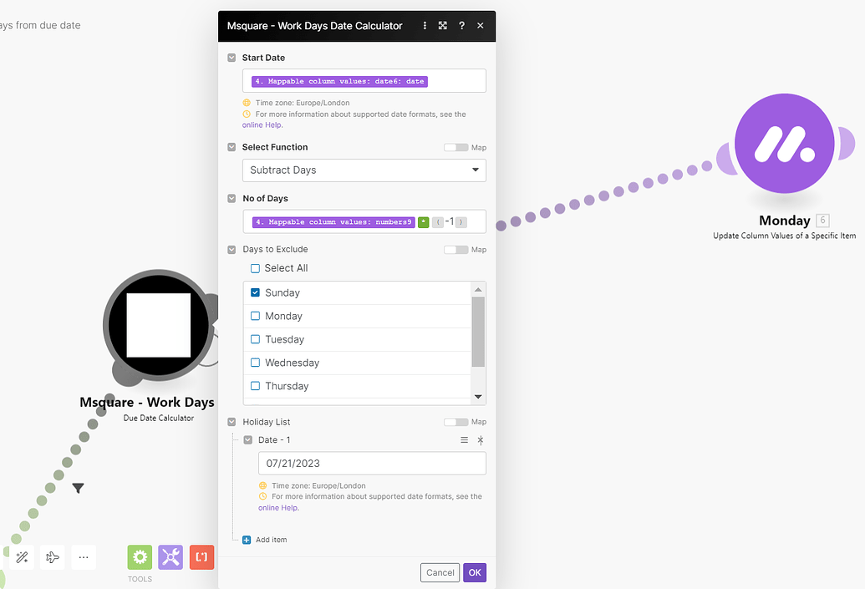
Task: Check the Select All checkbox
Action: pyautogui.click(x=255, y=268)
